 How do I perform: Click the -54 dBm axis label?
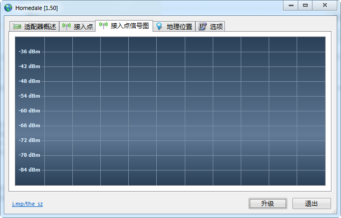tap(30, 96)
